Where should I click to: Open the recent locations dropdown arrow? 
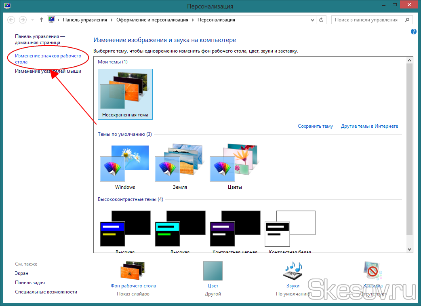coord(32,20)
